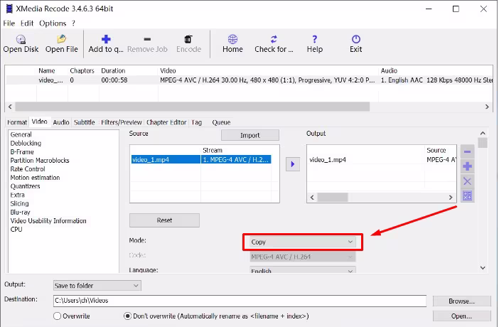Switch to the Filters/Preview tab
Screen dimensions: 499x327
click(x=122, y=122)
